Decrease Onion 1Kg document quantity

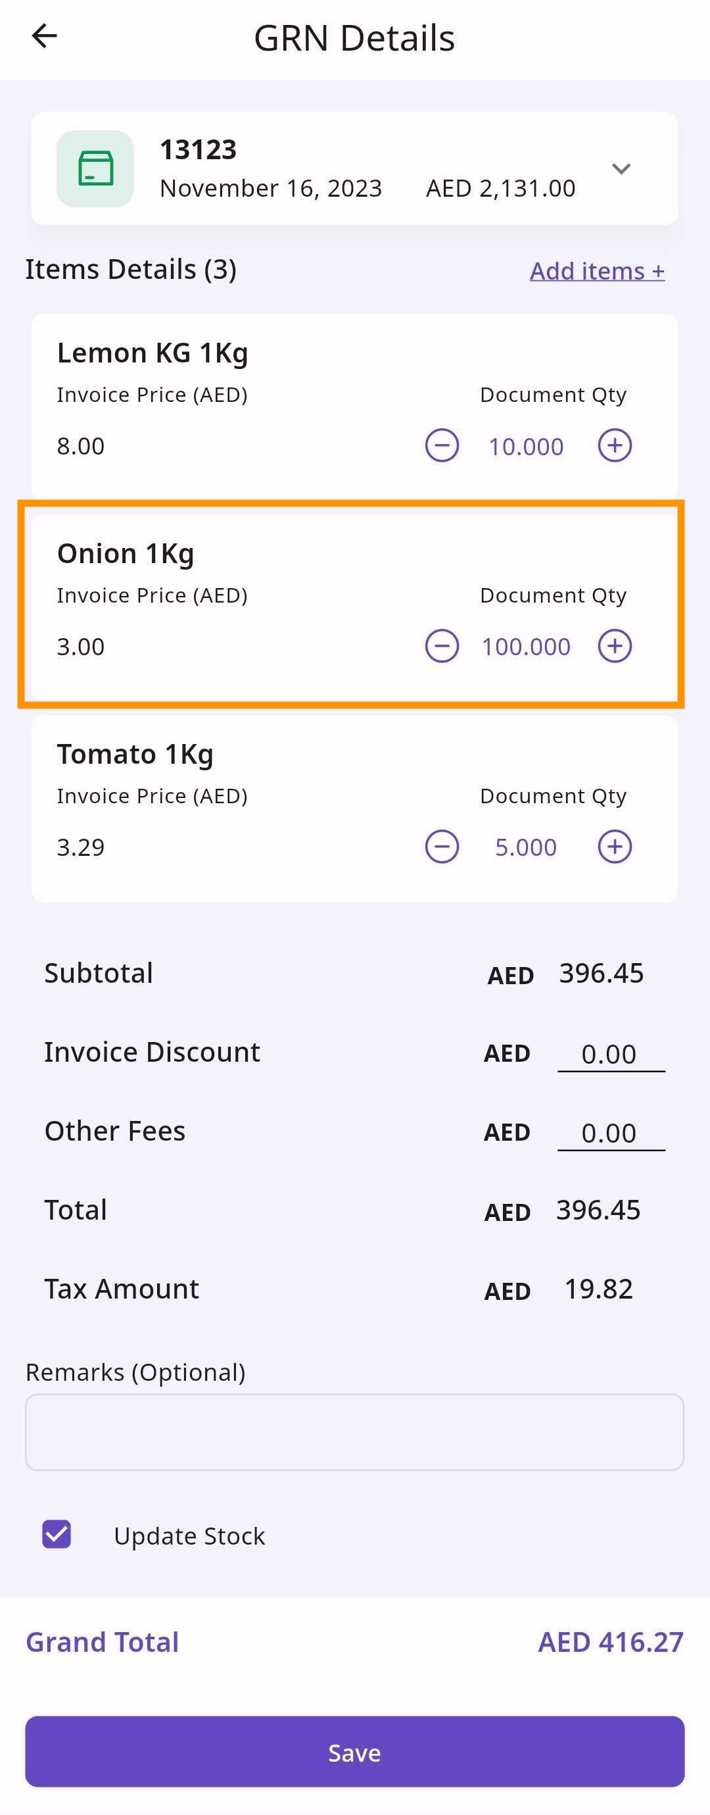(442, 646)
